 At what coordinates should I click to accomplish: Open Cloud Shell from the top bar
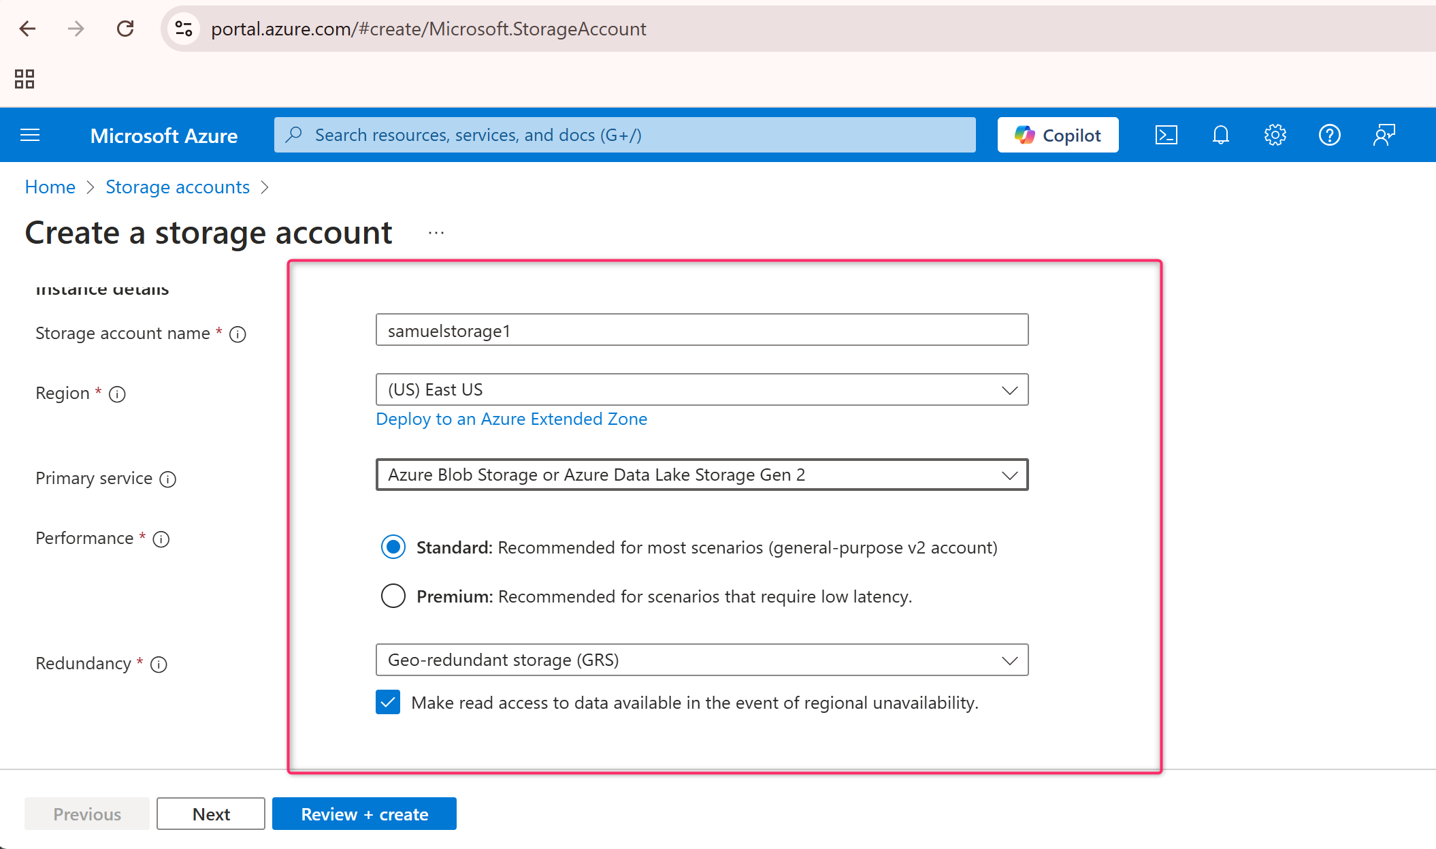pos(1166,135)
